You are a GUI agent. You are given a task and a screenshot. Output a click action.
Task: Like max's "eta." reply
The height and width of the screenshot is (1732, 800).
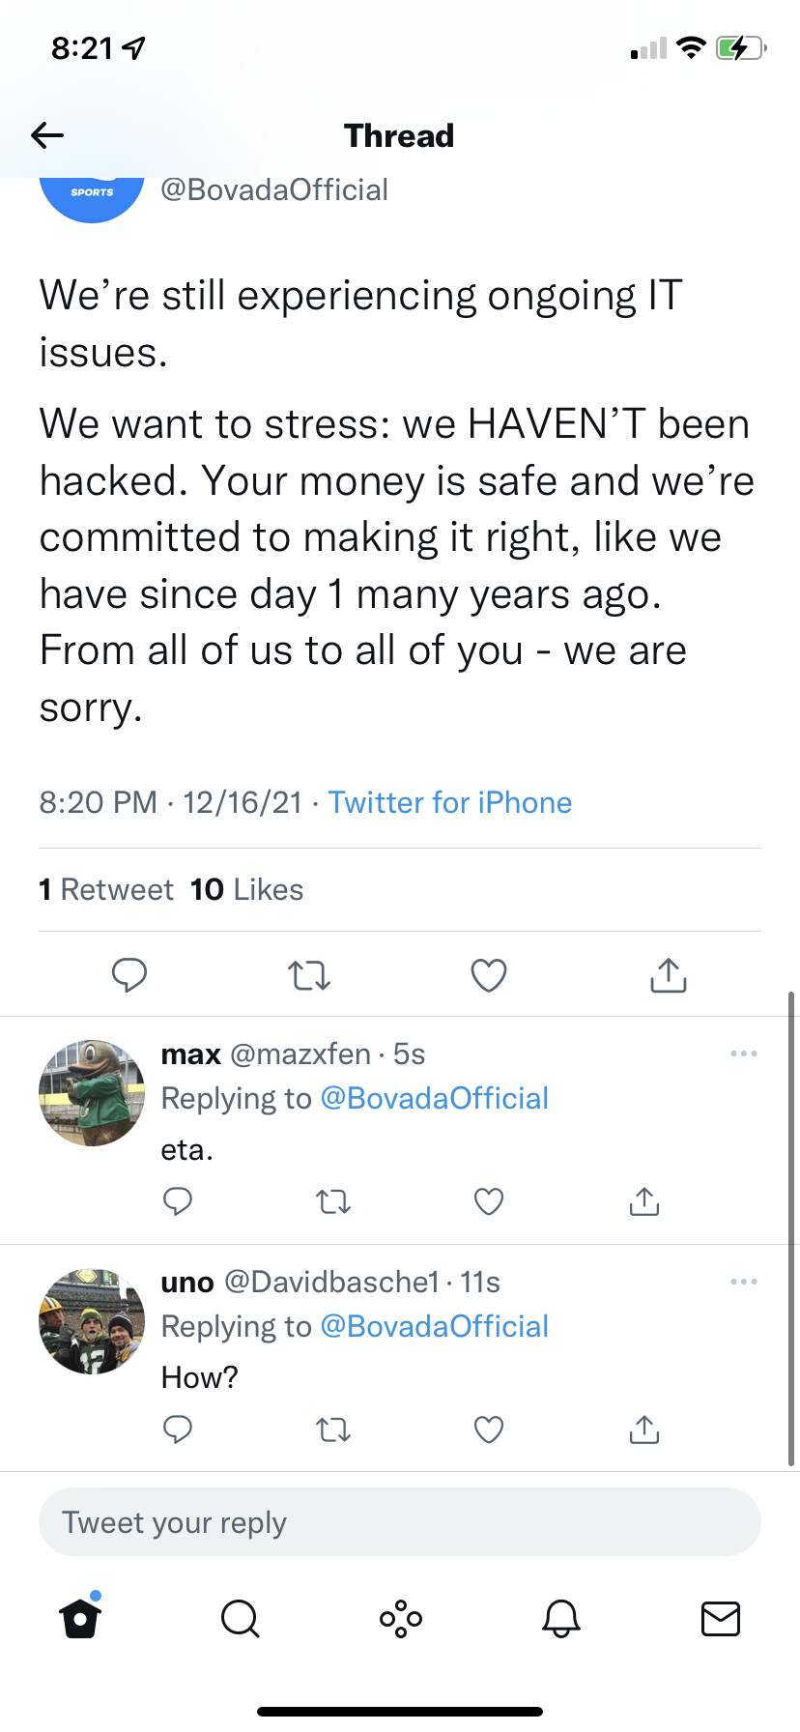click(489, 1201)
